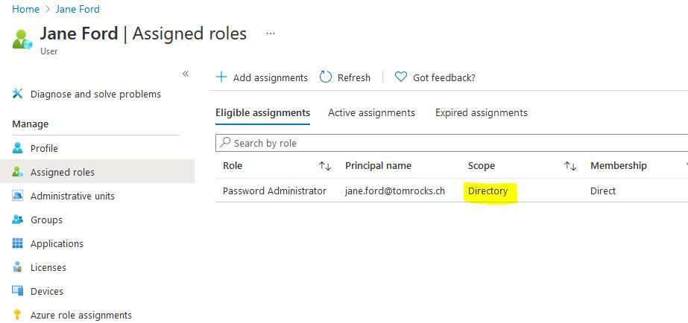Sort the table by Role column arrows
The image size is (688, 323).
325,166
